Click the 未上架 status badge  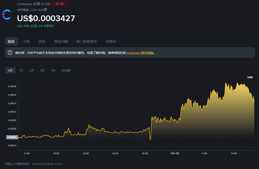(x=60, y=4)
